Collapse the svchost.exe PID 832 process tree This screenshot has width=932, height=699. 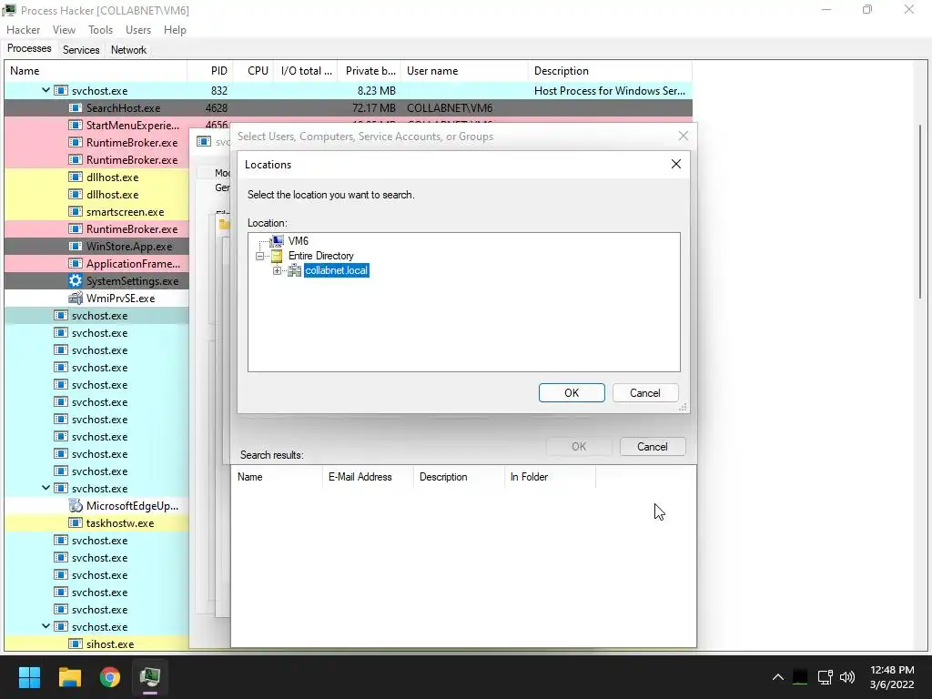point(46,90)
